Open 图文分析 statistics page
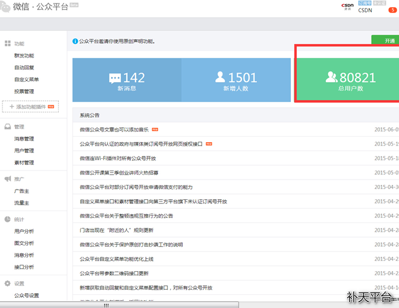This screenshot has height=308, width=399. click(24, 243)
